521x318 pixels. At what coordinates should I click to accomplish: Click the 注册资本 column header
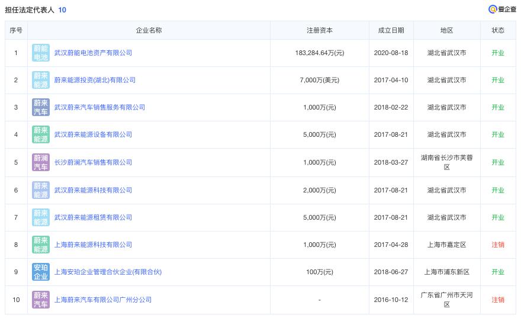click(x=320, y=30)
